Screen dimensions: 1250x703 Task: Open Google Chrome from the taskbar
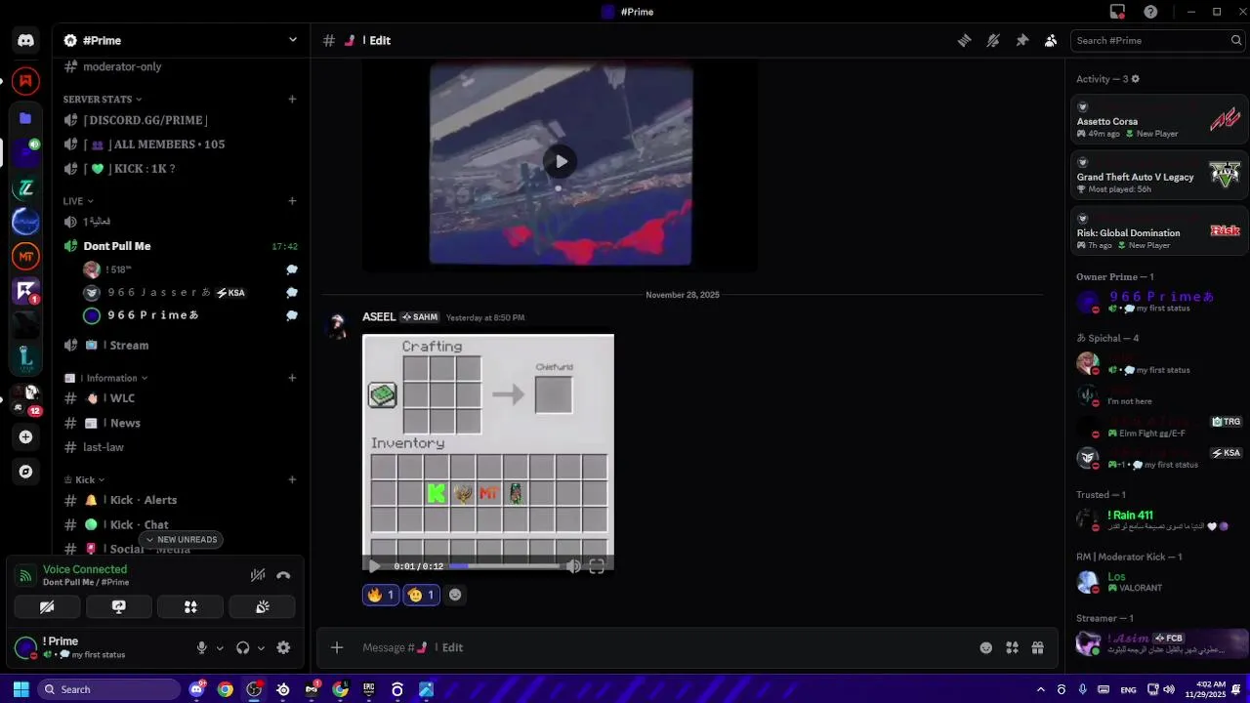point(226,689)
